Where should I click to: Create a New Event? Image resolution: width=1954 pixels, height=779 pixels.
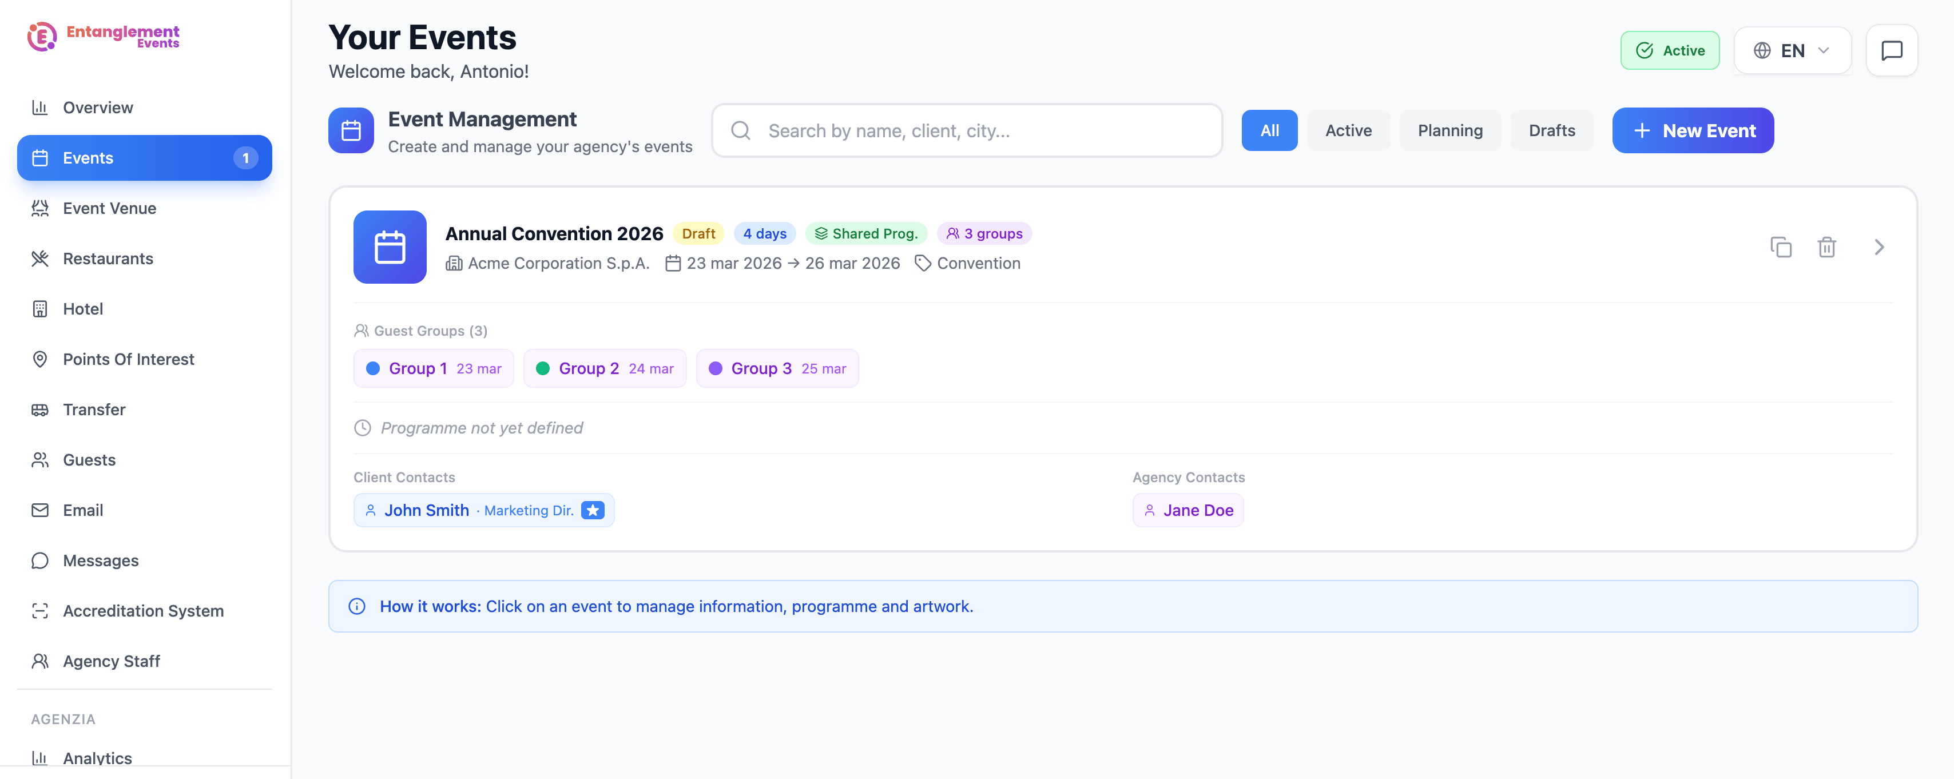point(1692,130)
